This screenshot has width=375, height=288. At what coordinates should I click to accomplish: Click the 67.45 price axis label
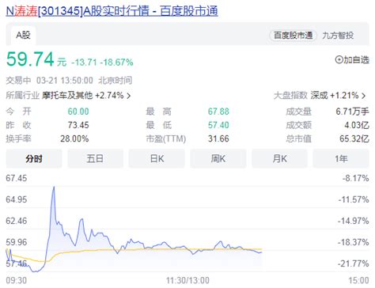(x=17, y=178)
